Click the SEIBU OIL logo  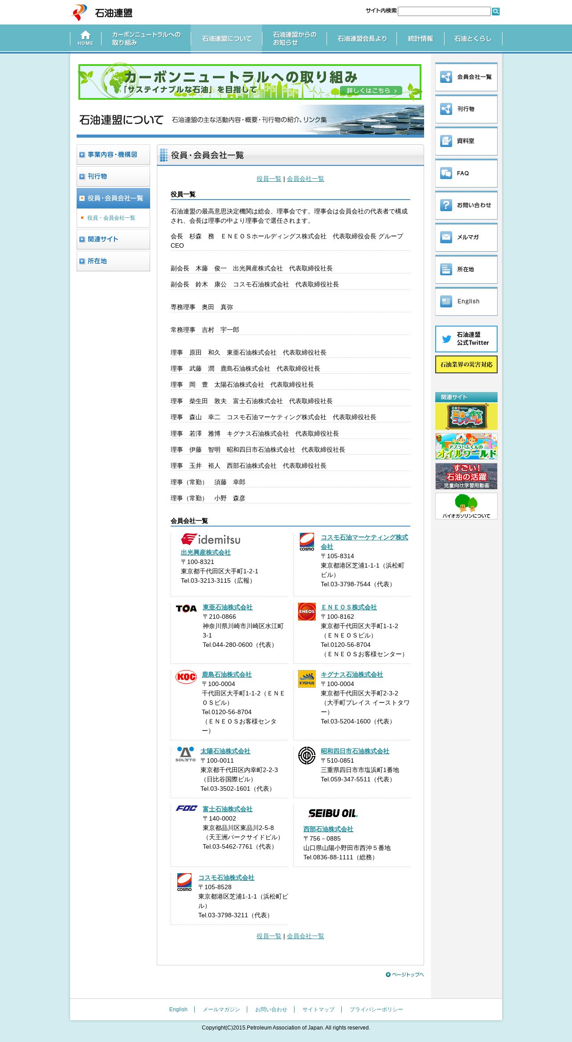333,813
